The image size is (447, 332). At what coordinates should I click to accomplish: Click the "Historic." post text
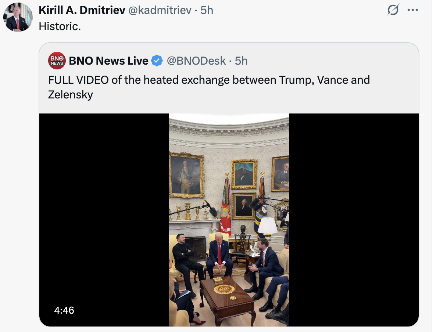(x=60, y=26)
